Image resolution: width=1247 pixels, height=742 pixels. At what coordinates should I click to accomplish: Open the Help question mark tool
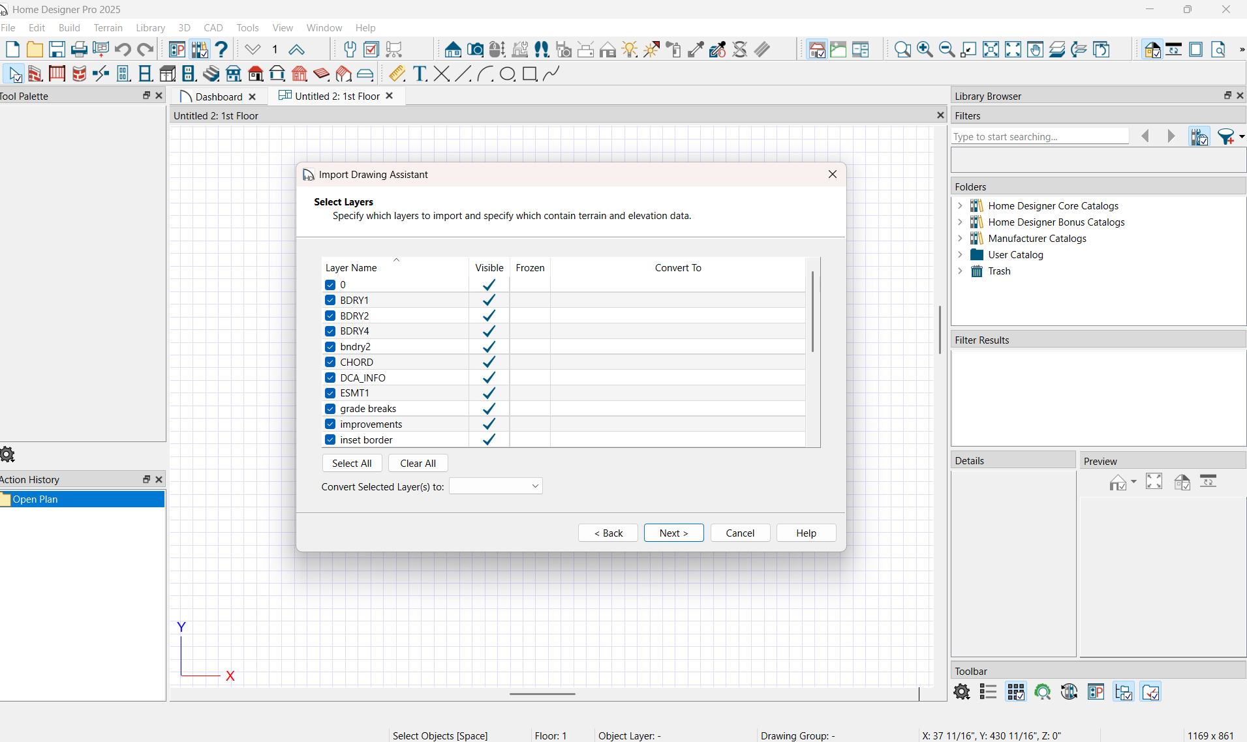222,50
